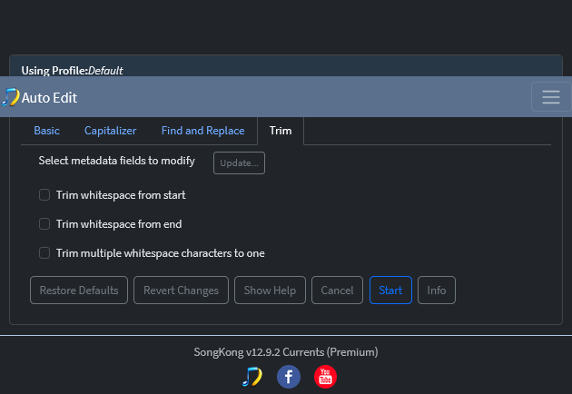The height and width of the screenshot is (394, 572).
Task: Click Revert Changes button
Action: (x=181, y=290)
